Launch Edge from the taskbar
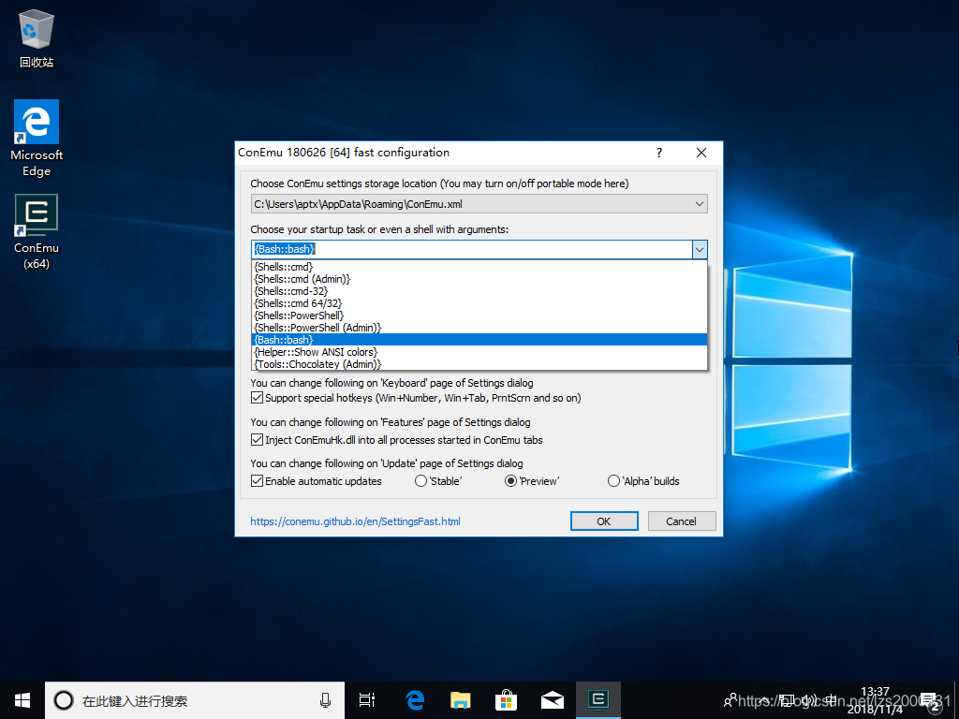959x719 pixels. pyautogui.click(x=415, y=700)
